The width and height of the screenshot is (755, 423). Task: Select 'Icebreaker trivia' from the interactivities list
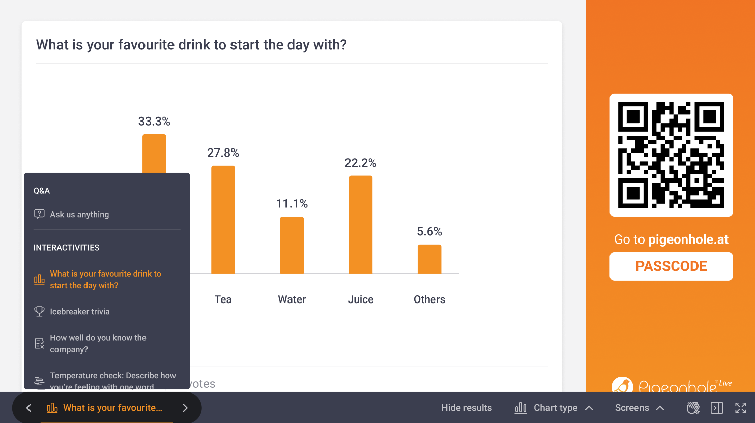[80, 312]
